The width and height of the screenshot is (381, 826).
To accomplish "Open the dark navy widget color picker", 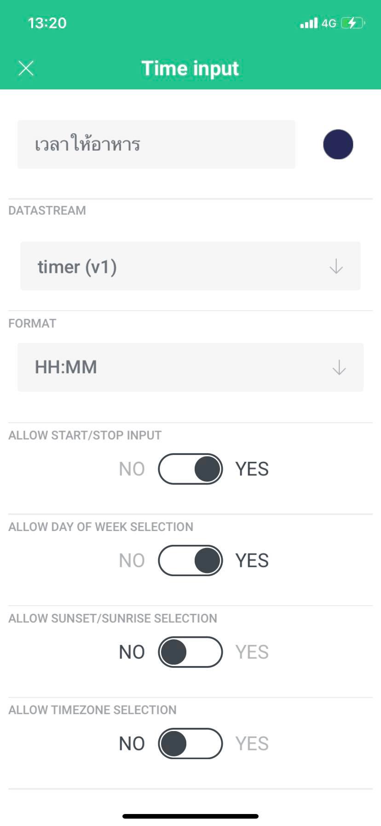I will pos(338,144).
